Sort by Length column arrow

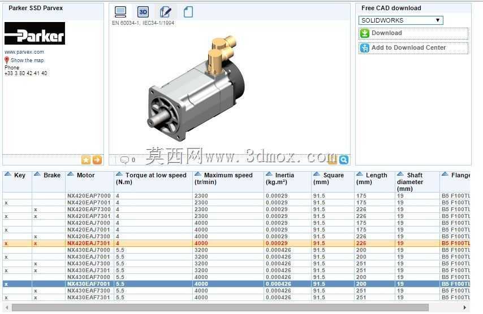point(360,174)
